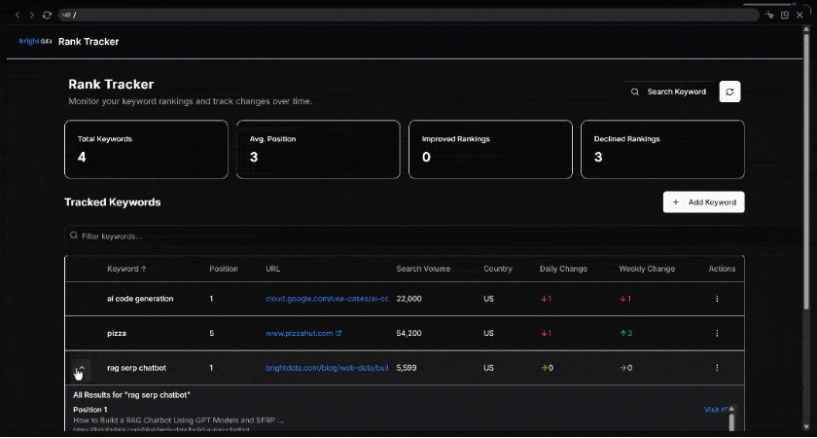Click the Search Volume column header
Image resolution: width=817 pixels, height=438 pixels.
(423, 269)
